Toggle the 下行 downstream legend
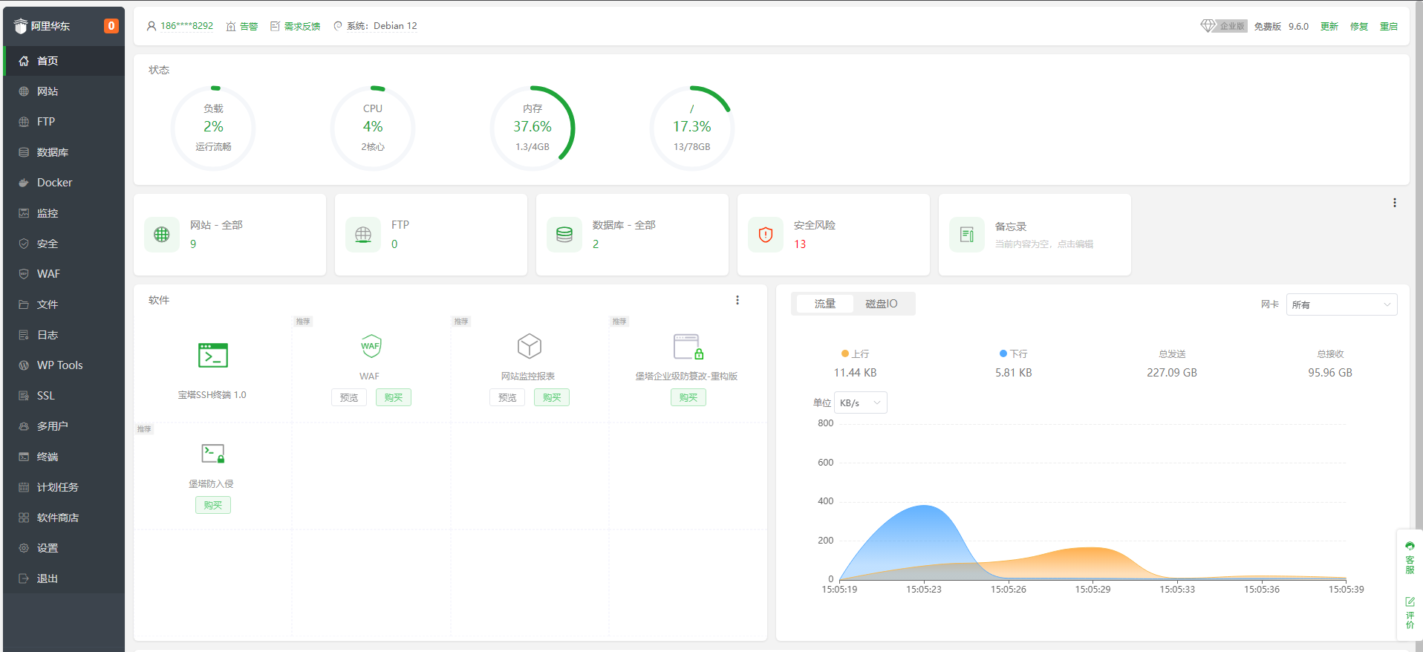The height and width of the screenshot is (652, 1423). tap(1014, 354)
